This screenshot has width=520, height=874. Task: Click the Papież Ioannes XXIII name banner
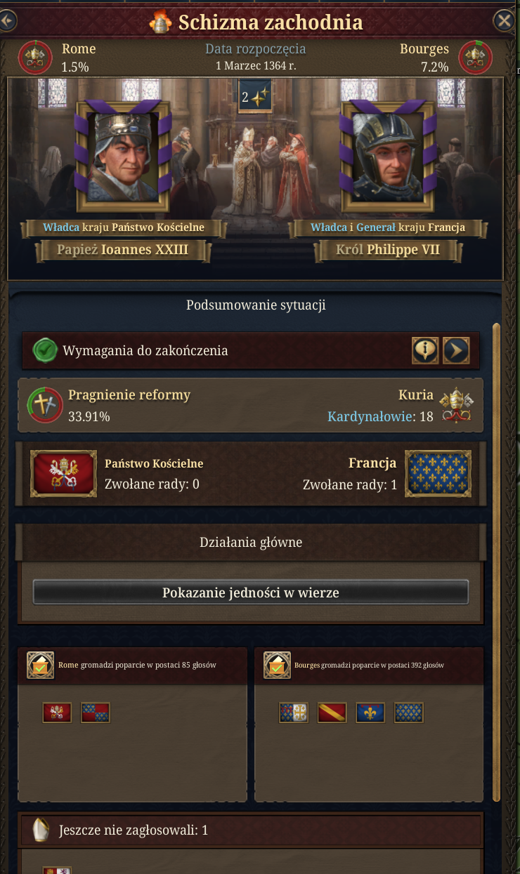[124, 250]
